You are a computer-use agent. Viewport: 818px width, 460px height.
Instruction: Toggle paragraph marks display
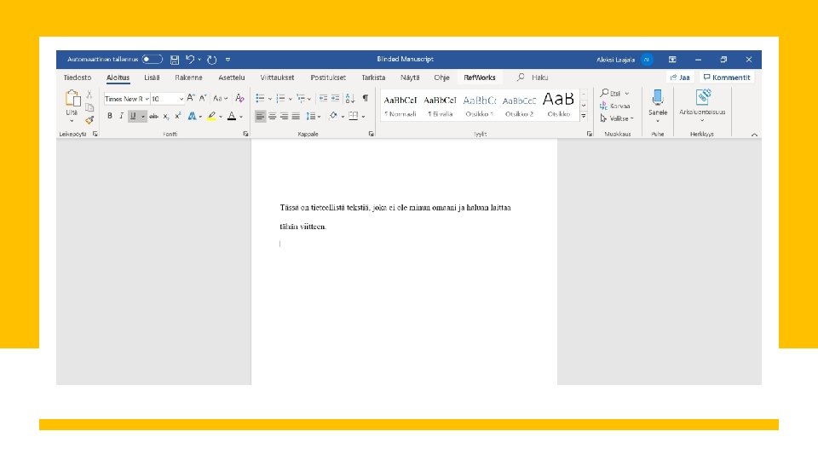click(x=366, y=98)
